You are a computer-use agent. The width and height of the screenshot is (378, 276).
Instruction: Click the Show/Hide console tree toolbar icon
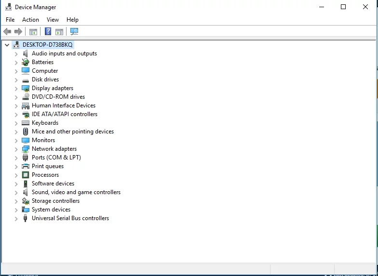(33, 32)
